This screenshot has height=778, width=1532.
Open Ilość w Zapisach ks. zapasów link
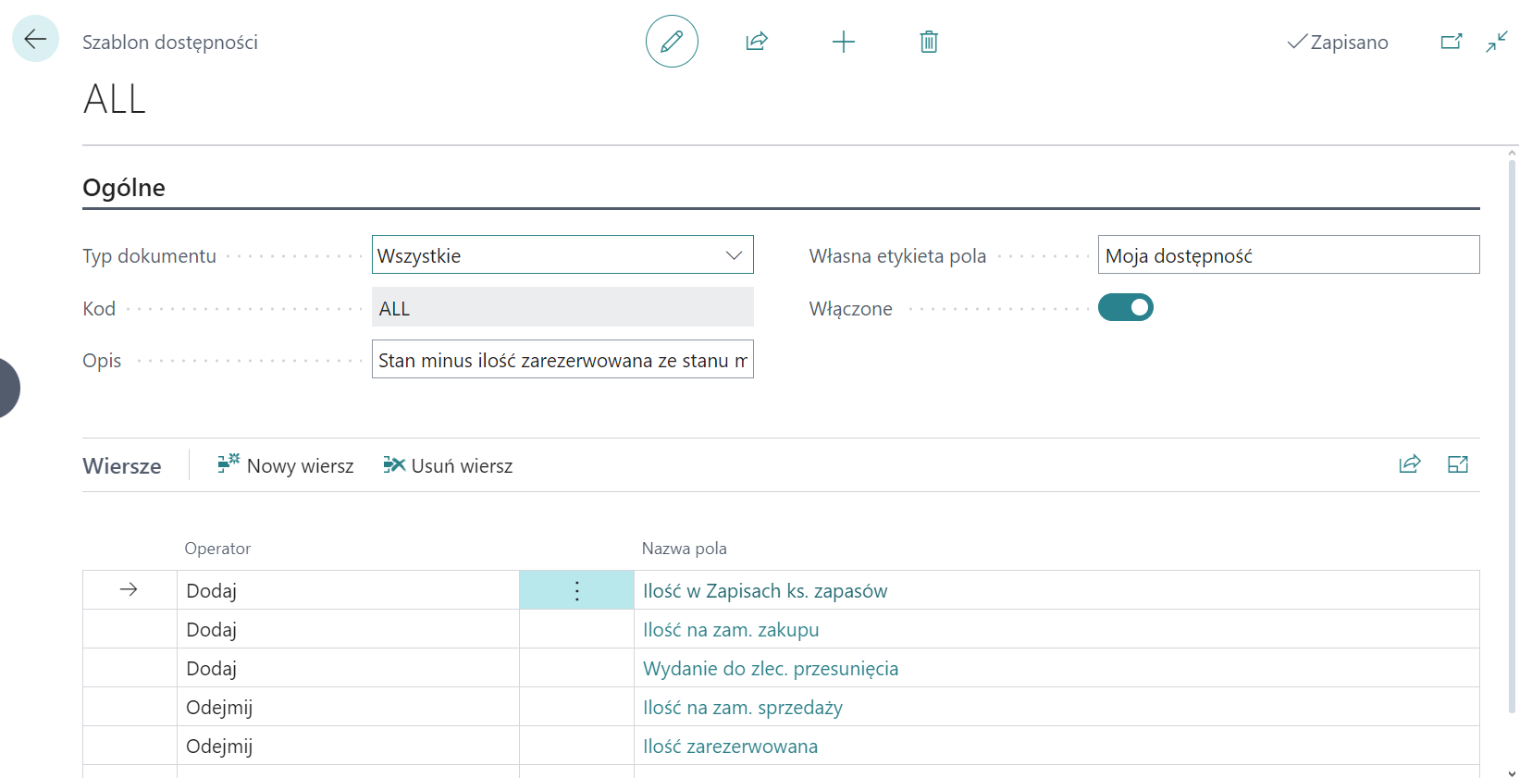coord(765,590)
